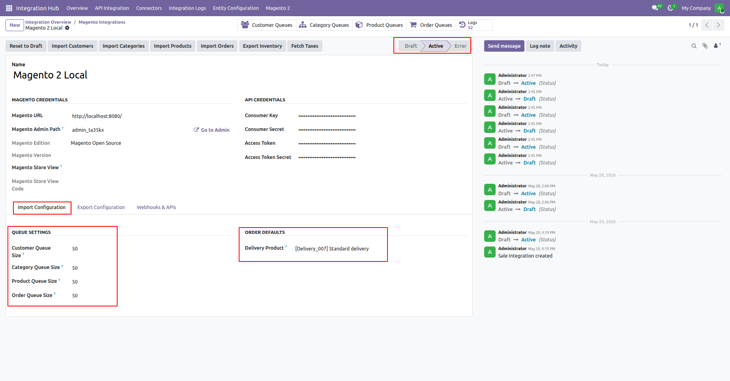Viewport: 730px width, 381px height.
Task: Click Export Inventory button
Action: point(262,46)
